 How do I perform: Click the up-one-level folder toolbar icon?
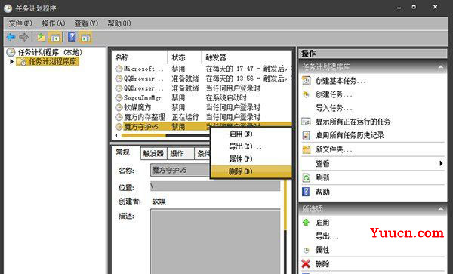point(42,37)
